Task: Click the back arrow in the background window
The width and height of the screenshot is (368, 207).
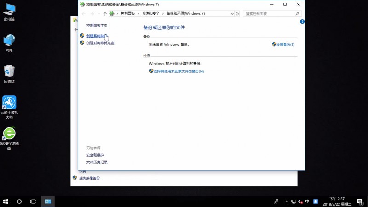Action: [75, 30]
